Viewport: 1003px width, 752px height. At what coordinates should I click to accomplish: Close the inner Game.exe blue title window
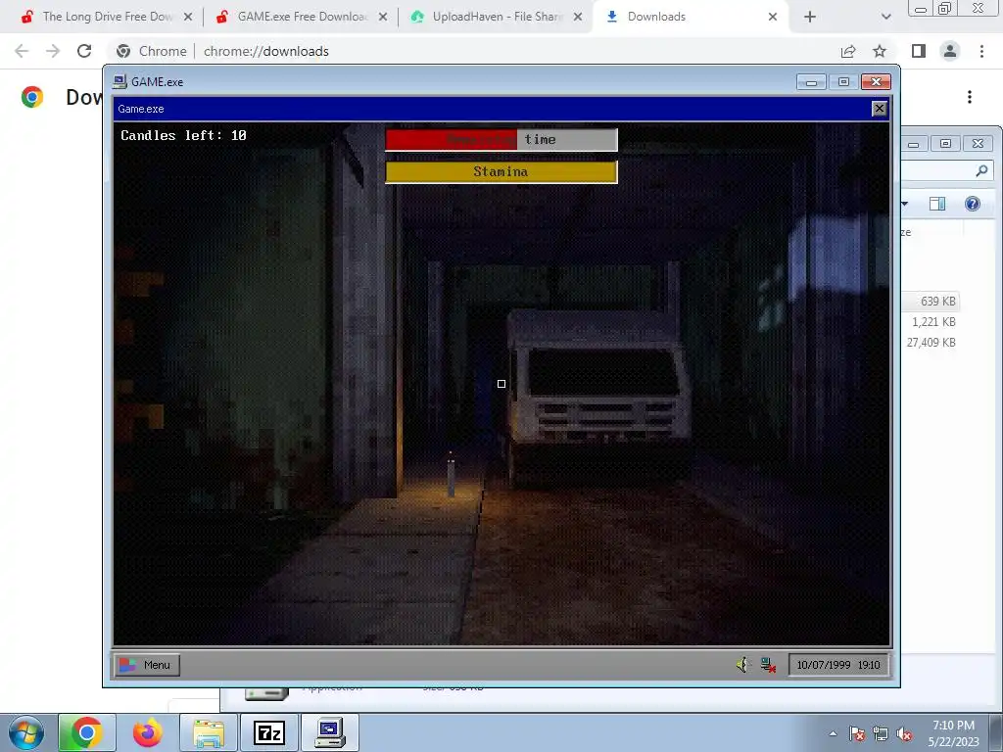point(880,109)
